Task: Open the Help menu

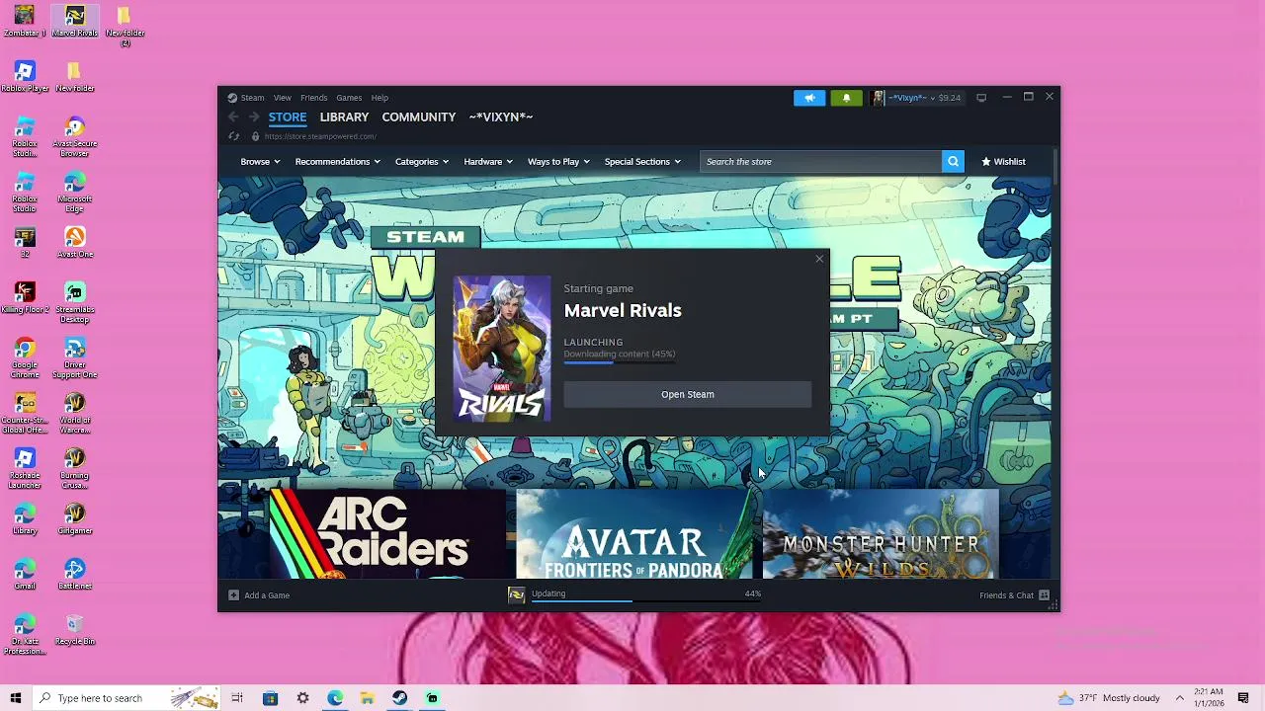Action: [x=379, y=98]
